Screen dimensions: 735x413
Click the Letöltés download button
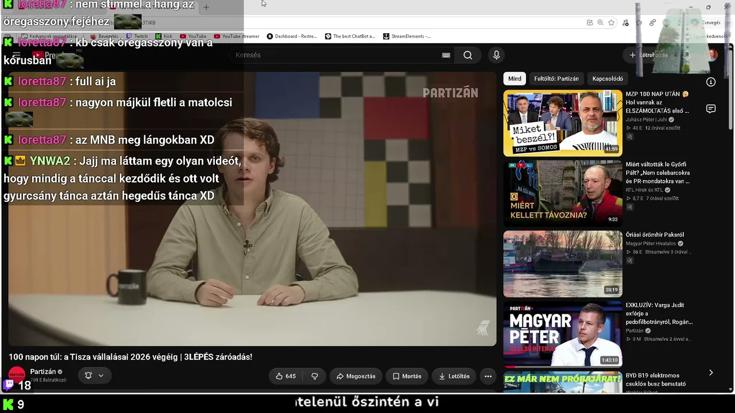[454, 376]
